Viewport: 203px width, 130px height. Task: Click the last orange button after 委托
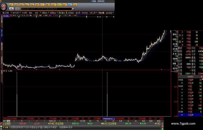click(75, 5)
